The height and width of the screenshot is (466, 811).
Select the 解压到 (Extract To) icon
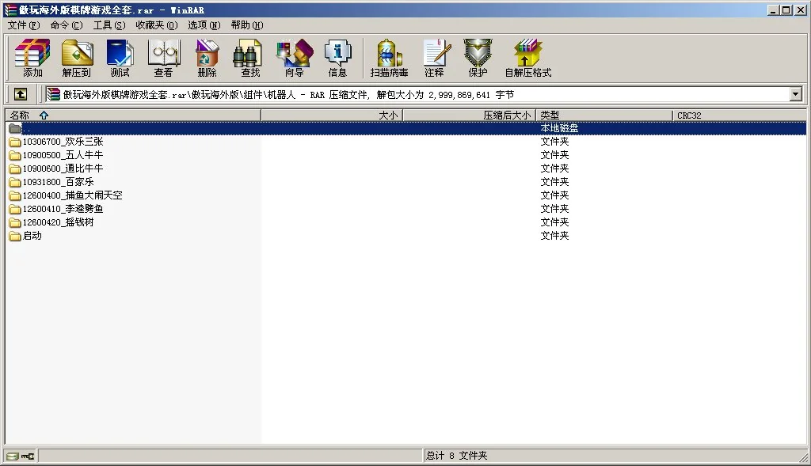click(77, 58)
